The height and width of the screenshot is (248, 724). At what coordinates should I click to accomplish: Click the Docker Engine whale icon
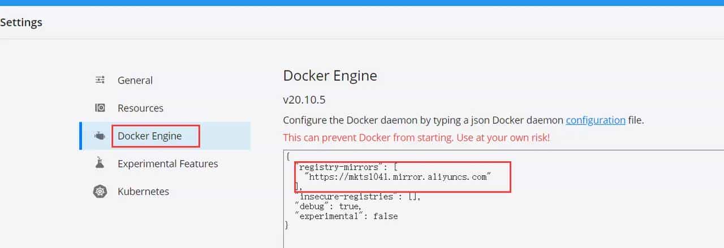pos(100,136)
